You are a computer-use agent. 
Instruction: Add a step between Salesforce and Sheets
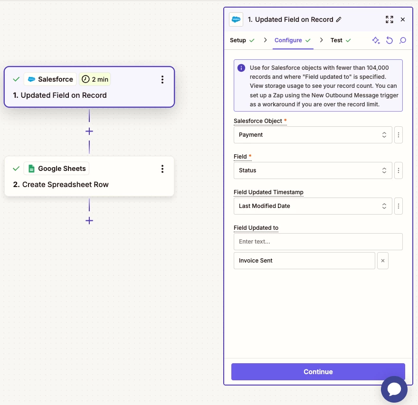point(89,132)
